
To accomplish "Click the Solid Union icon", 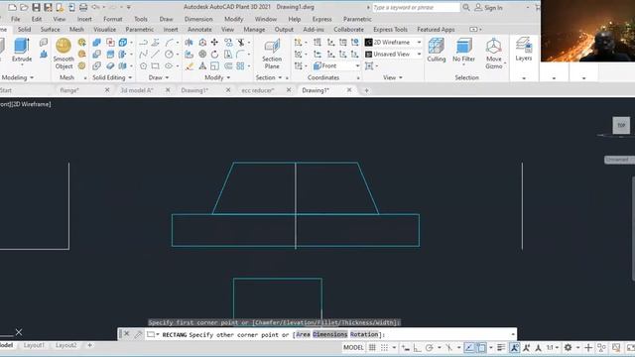I will point(97,42).
